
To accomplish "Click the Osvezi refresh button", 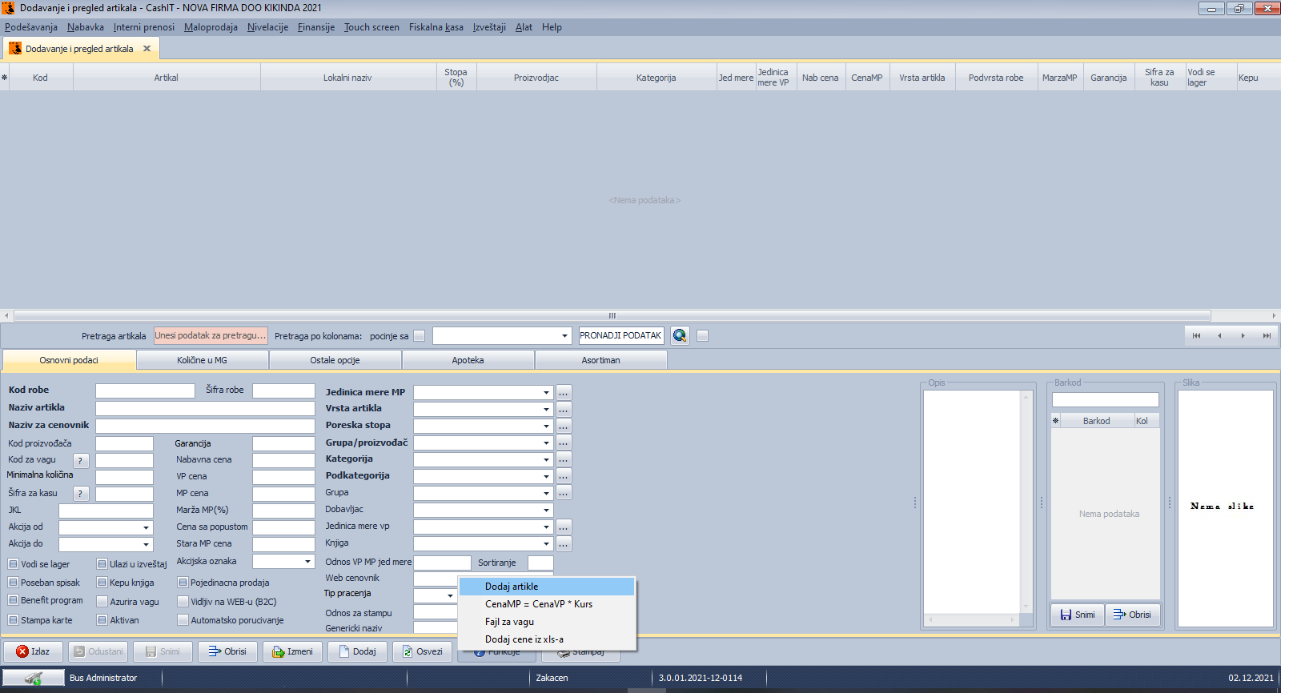I will point(422,651).
